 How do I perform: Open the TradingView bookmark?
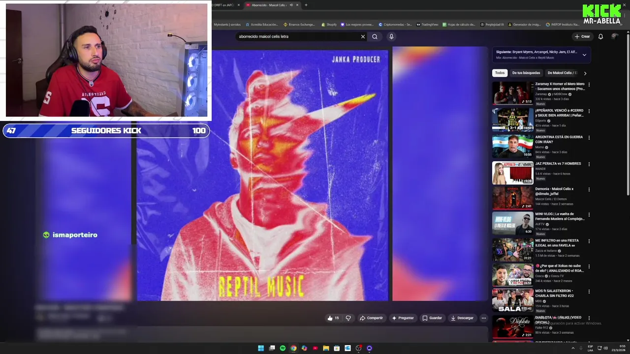point(427,25)
